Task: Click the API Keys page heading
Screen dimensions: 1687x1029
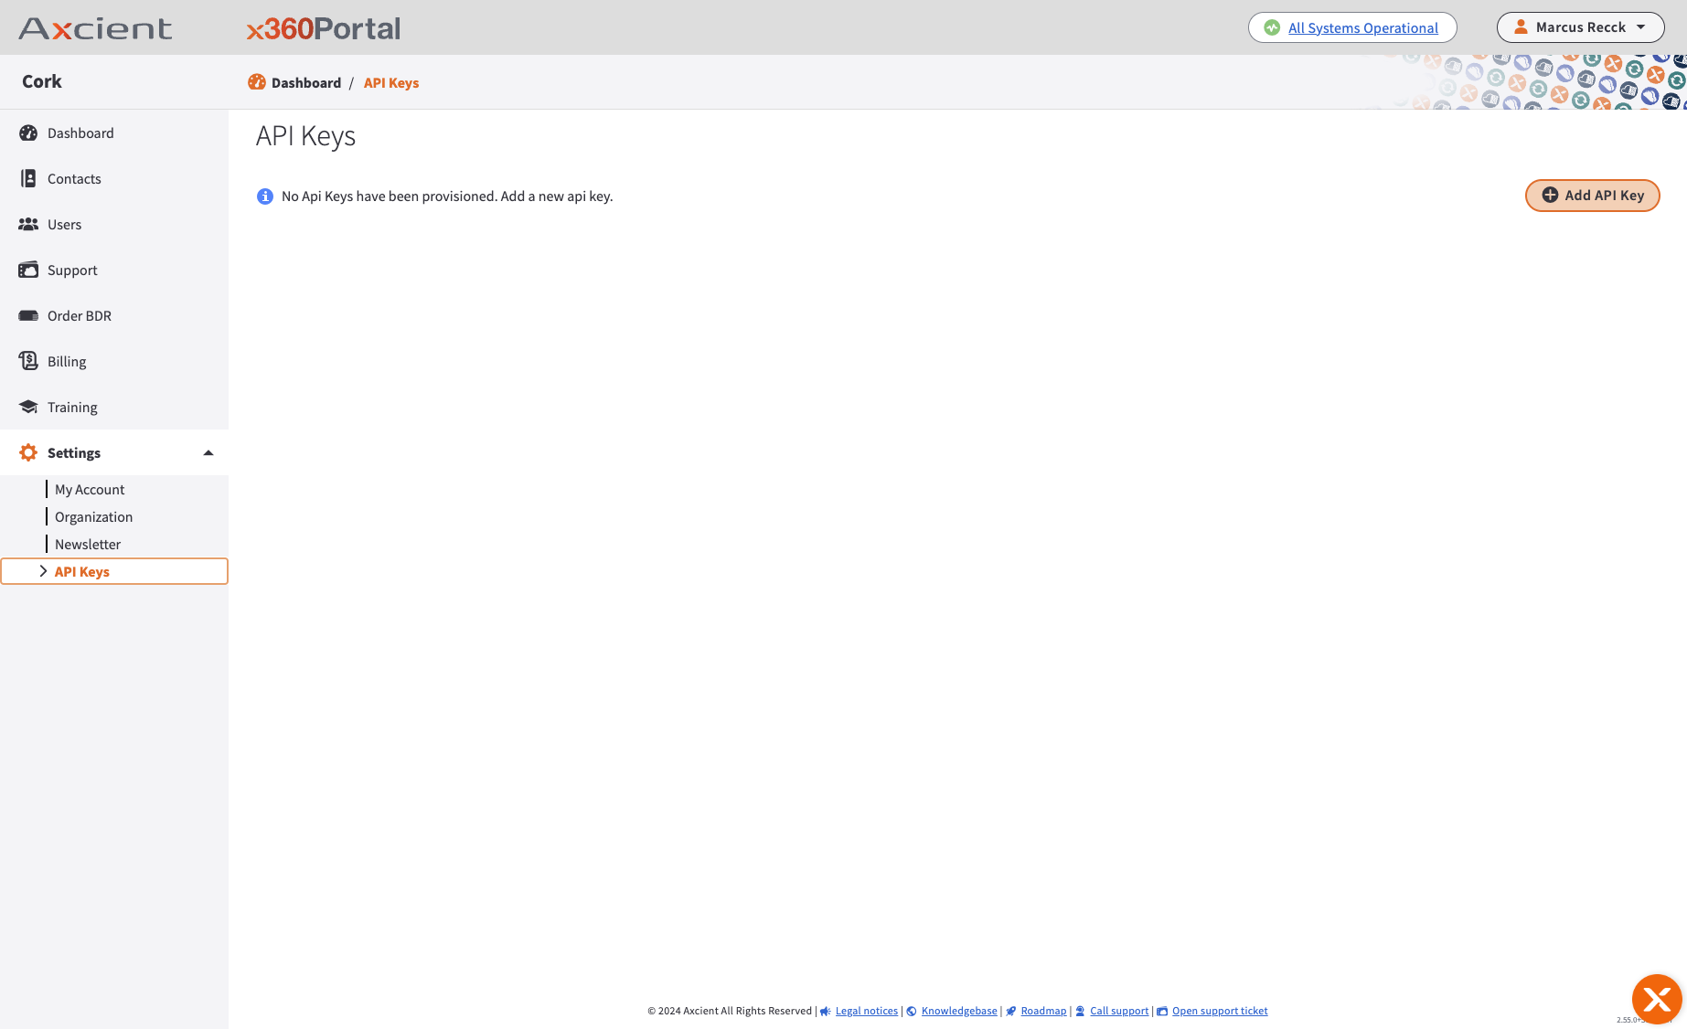Action: pyautogui.click(x=305, y=136)
